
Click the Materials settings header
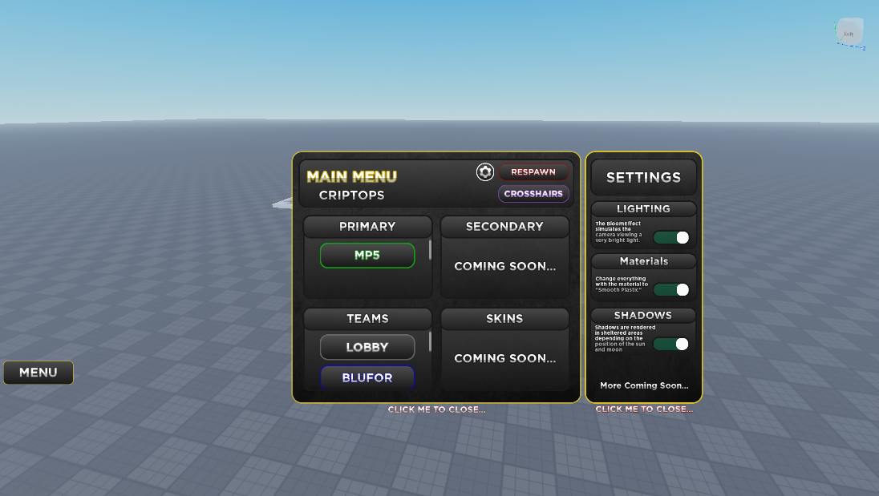click(x=643, y=261)
